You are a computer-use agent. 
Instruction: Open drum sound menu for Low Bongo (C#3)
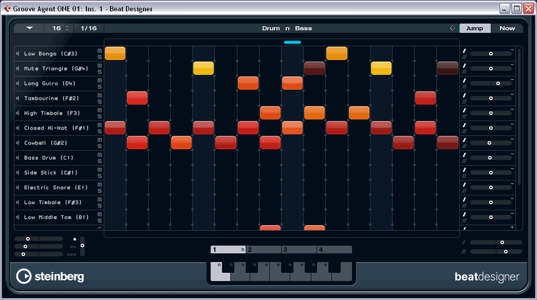(x=50, y=54)
